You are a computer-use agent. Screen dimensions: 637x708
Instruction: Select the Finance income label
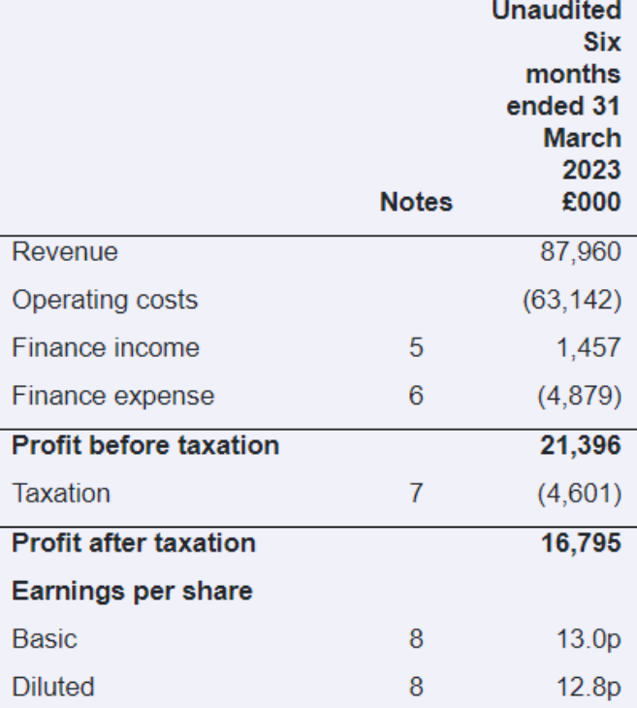106,347
